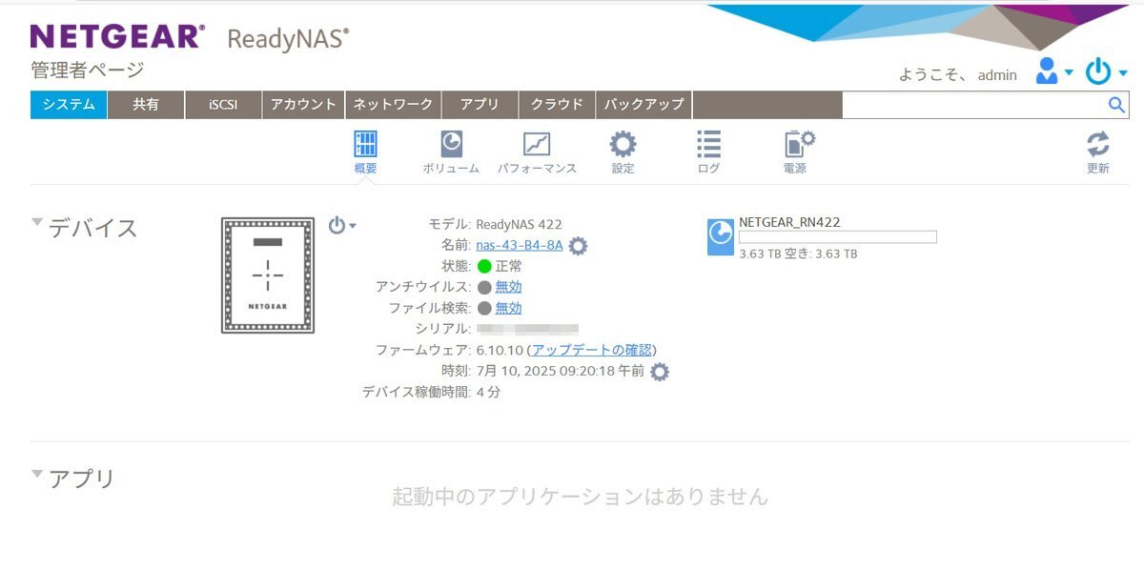This screenshot has width=1144, height=570.
Task: Click gray status dot for ファイル検索
Action: [x=484, y=308]
